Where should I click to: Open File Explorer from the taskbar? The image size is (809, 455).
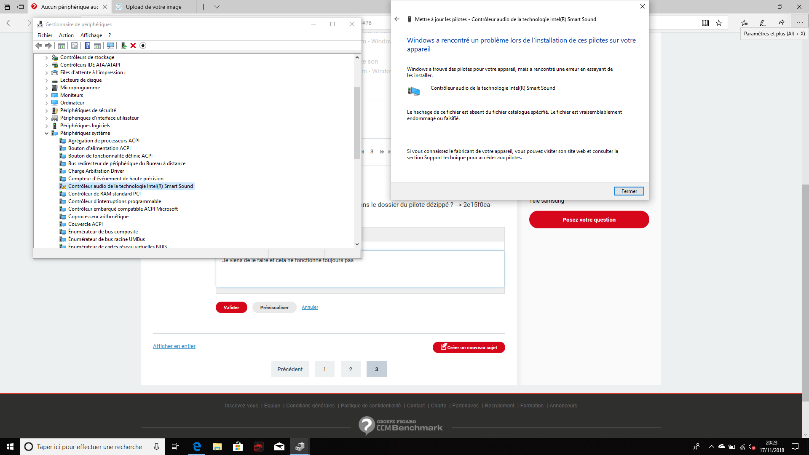pos(217,447)
